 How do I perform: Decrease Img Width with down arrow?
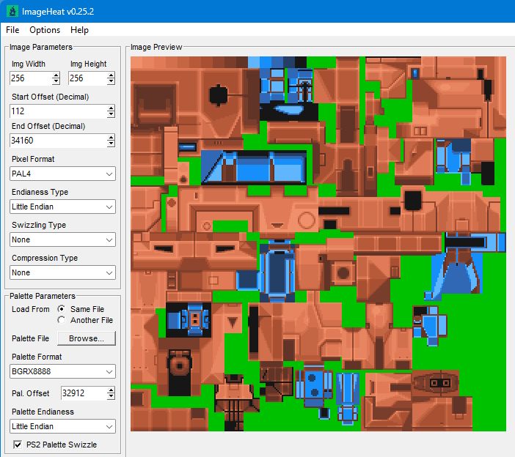[x=56, y=81]
